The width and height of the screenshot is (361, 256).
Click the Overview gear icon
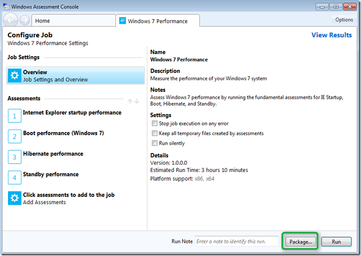click(15, 75)
